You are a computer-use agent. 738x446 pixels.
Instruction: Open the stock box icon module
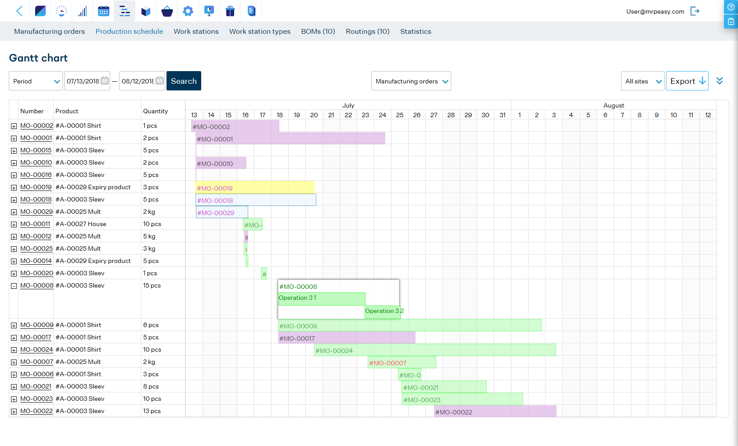tap(146, 11)
